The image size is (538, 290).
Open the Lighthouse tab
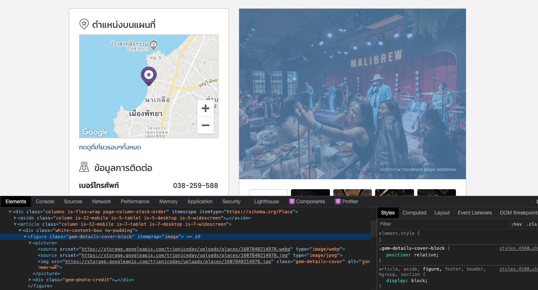click(267, 202)
